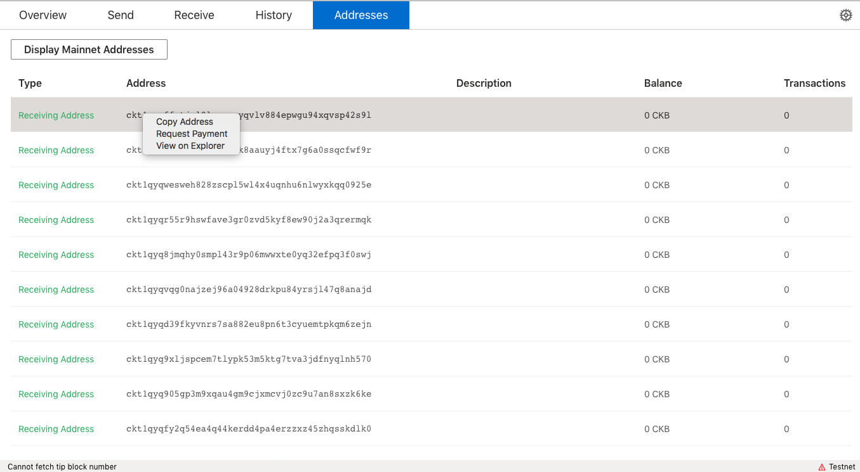
Task: Choose Request Payment from context menu
Action: tap(192, 134)
